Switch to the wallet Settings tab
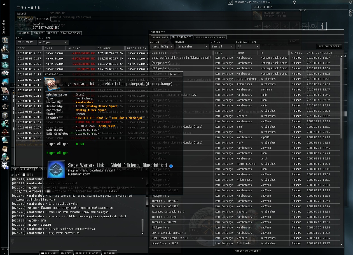The height and width of the screenshot is (255, 353). 43,19
